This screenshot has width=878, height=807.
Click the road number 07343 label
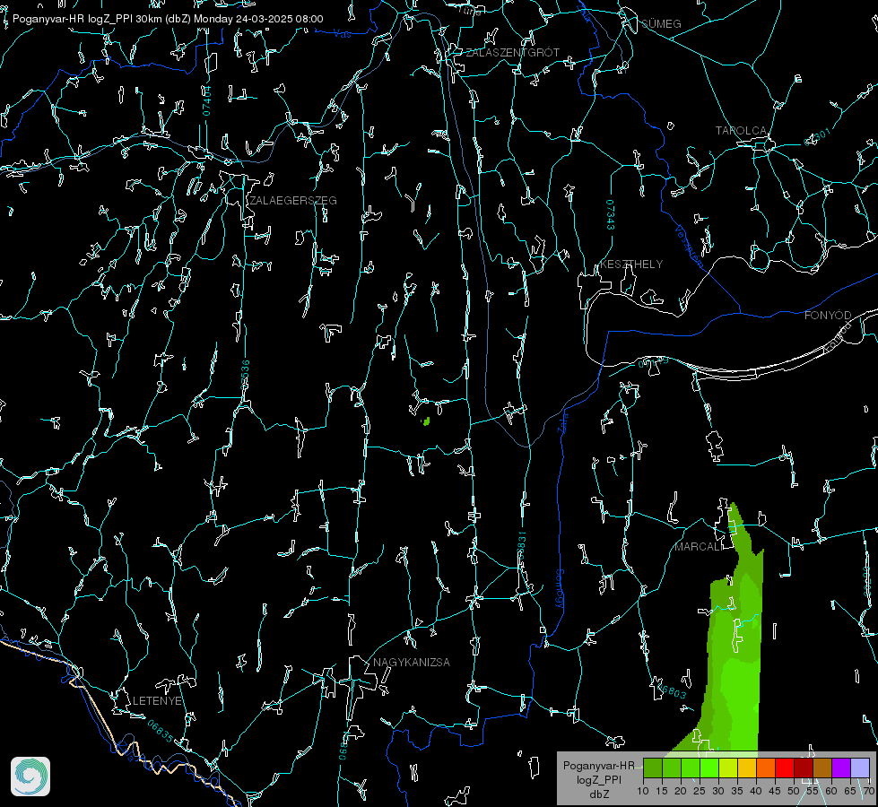[x=611, y=214]
